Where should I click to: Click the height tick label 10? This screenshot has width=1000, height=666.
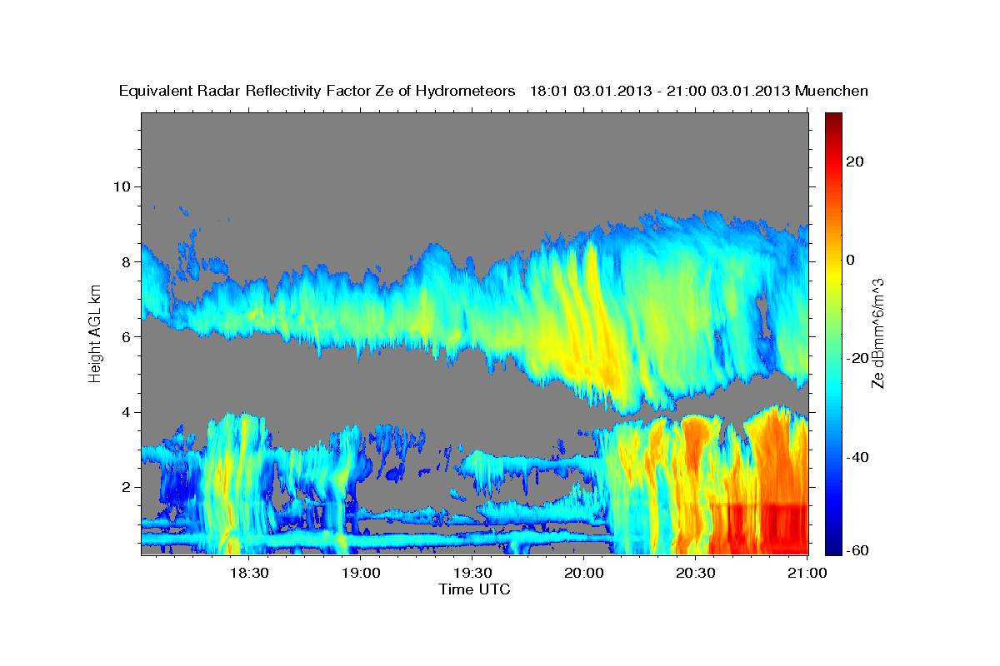(122, 186)
